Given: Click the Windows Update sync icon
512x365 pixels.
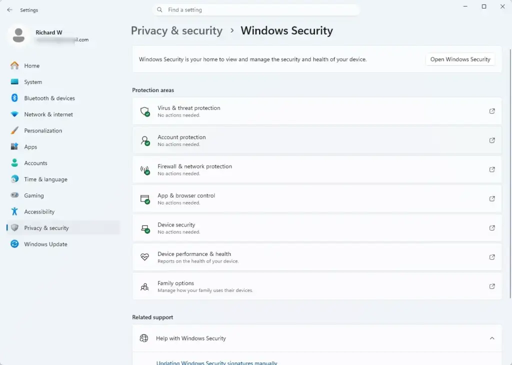Looking at the screenshot, I should pos(14,244).
